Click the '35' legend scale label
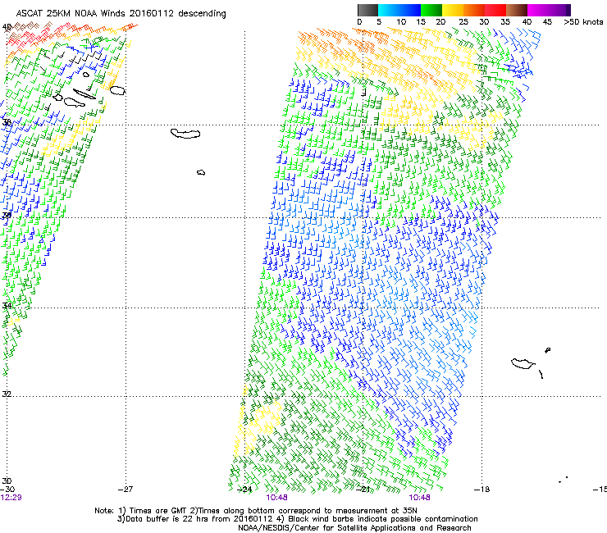The image size is (607, 533). coord(505,22)
